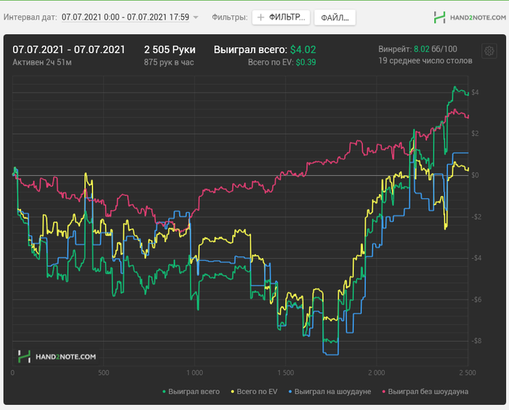
Task: Click the -$8 y-axis label
Action: (x=476, y=341)
